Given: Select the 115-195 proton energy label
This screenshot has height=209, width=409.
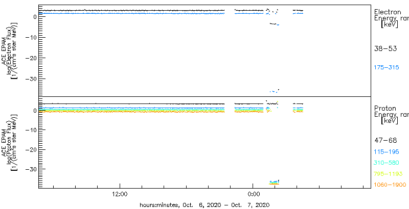Looking at the screenshot, I should [387, 152].
